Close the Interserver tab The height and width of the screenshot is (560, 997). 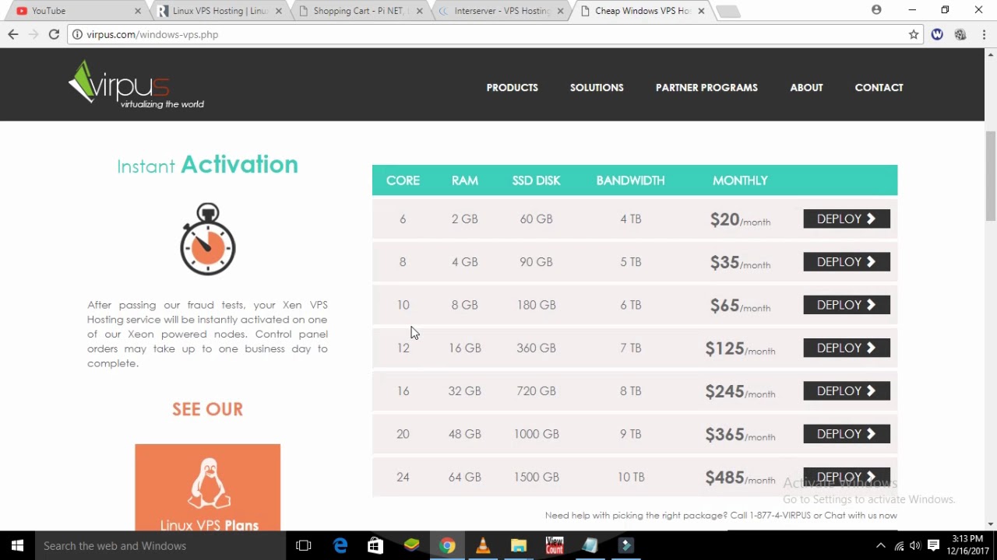(561, 11)
